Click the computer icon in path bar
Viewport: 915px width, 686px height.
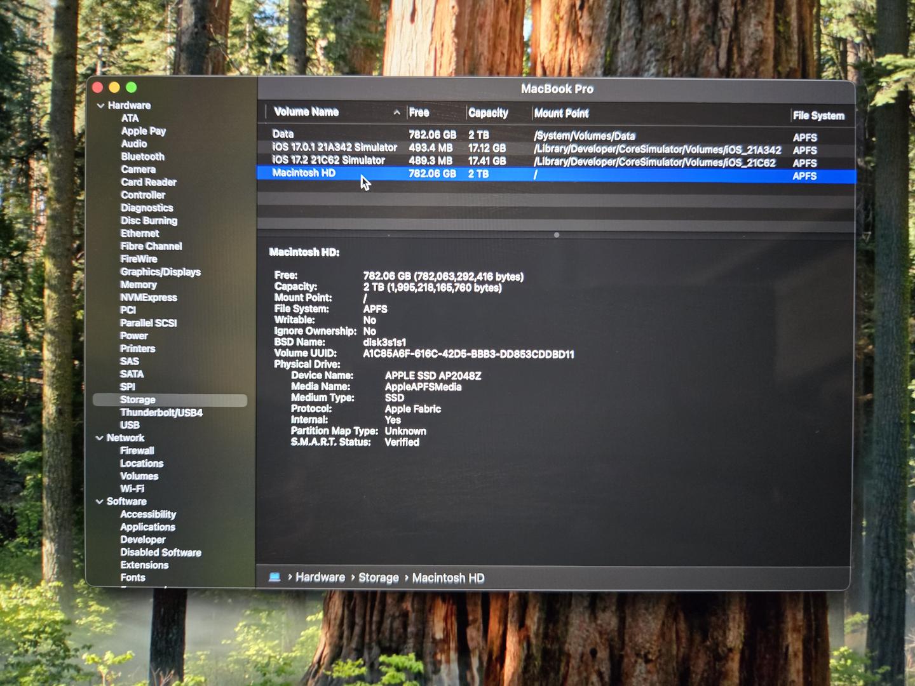coord(274,577)
